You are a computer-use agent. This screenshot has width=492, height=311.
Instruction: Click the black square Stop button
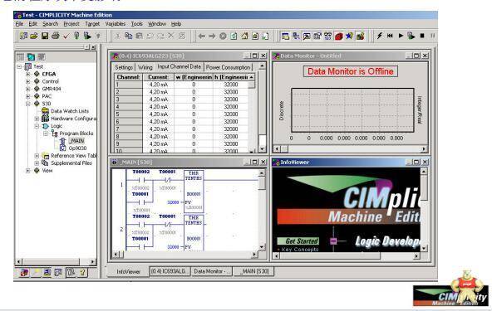[422, 36]
